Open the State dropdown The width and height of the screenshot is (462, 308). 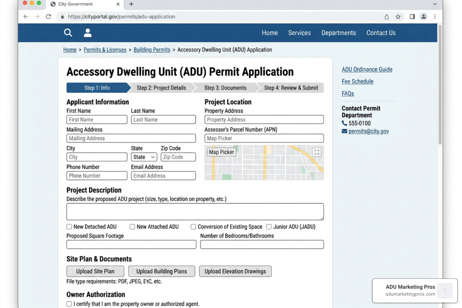point(144,157)
